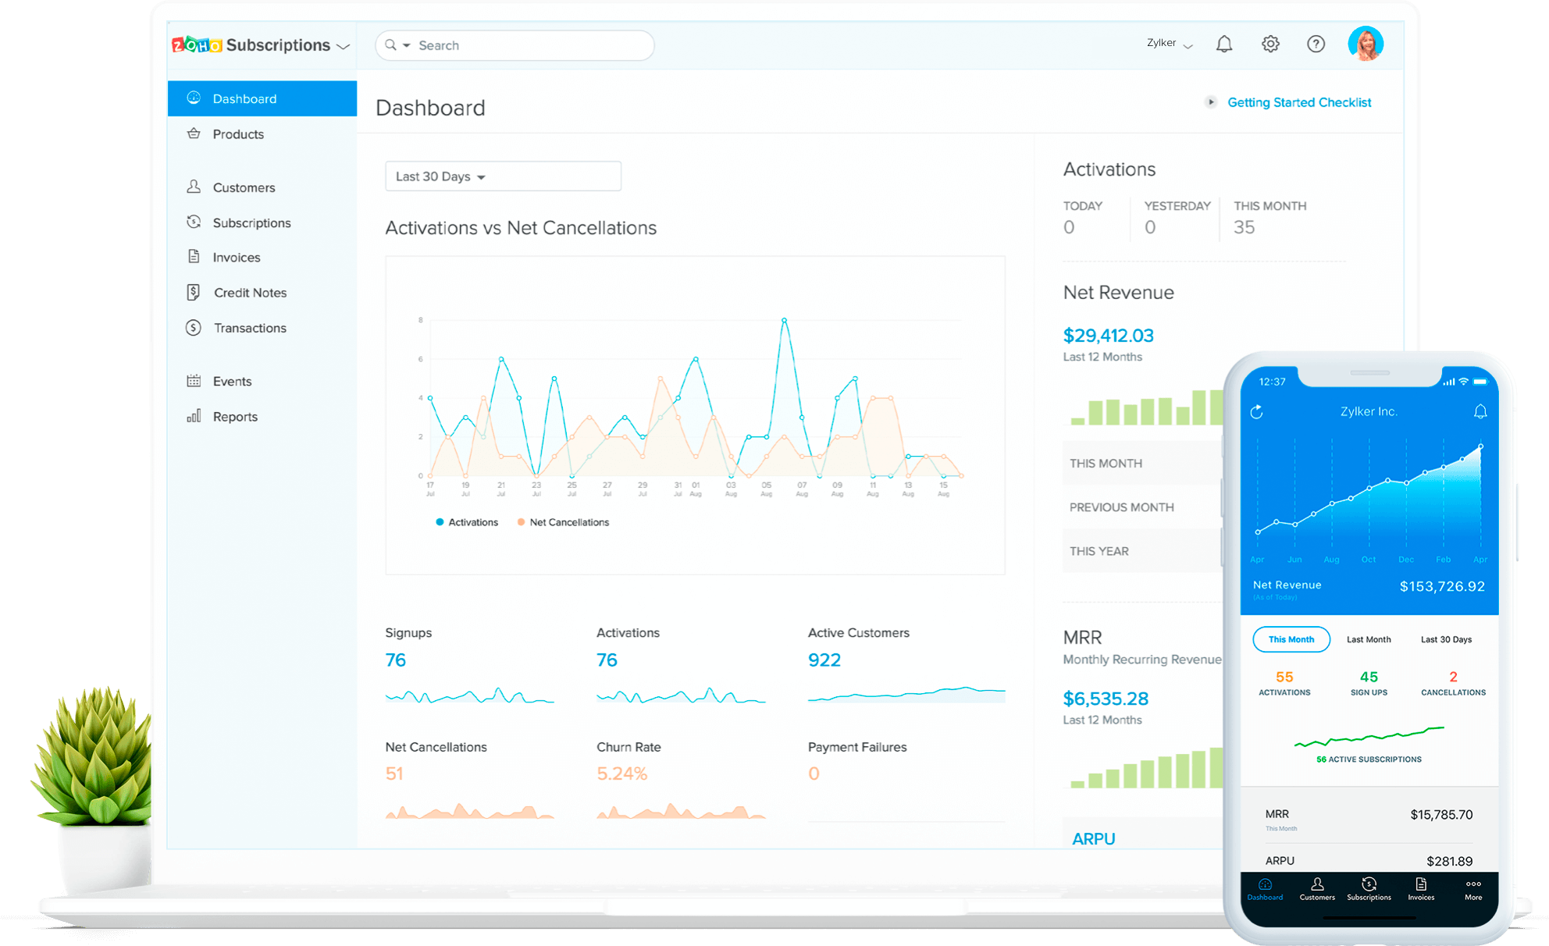
Task: Click the help question mark icon
Action: pyautogui.click(x=1316, y=44)
